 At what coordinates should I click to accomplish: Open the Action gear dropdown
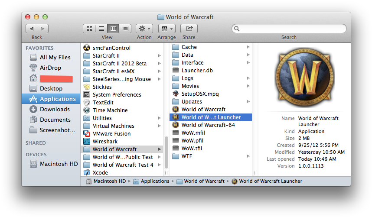pyautogui.click(x=144, y=29)
